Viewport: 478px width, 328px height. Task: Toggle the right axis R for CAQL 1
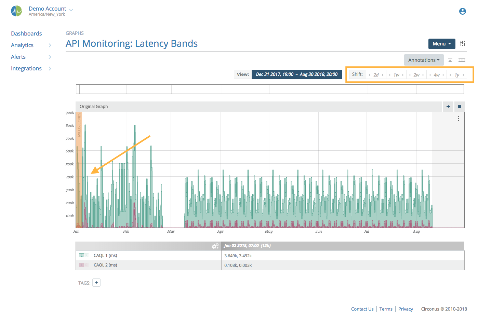pyautogui.click(x=87, y=255)
